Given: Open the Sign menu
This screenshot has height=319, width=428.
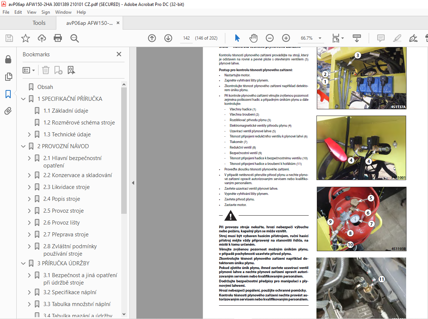Looking at the screenshot, I should tap(46, 12).
